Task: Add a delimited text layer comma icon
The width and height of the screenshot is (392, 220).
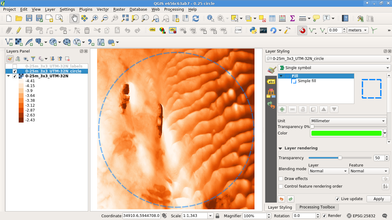Action: point(91,42)
